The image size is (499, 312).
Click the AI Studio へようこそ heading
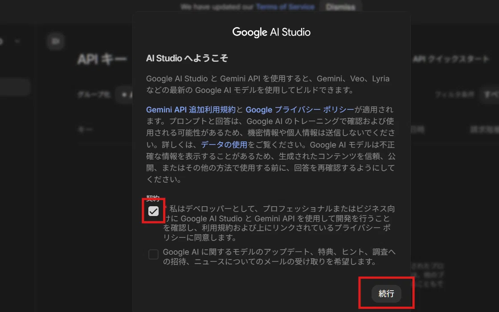point(187,58)
